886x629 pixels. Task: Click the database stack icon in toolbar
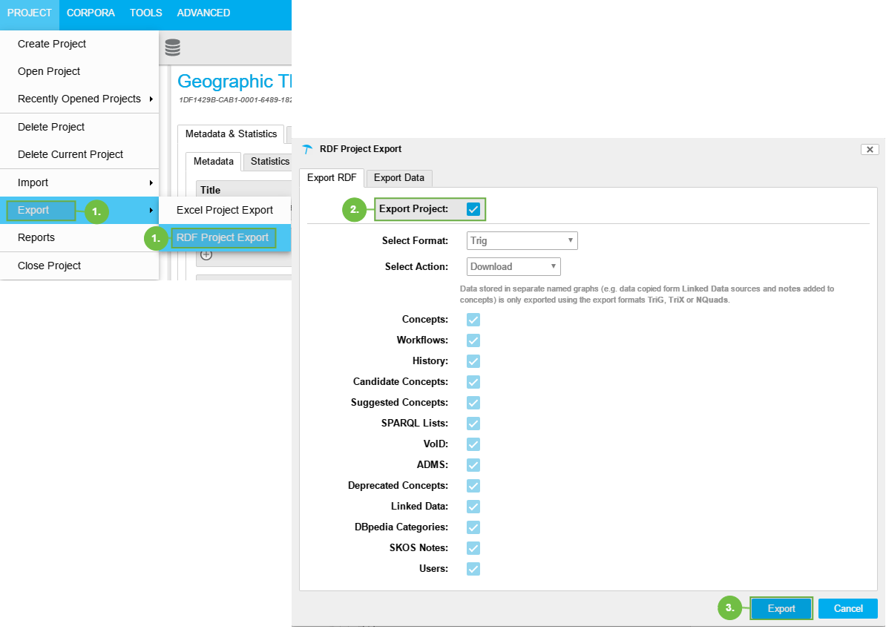(x=172, y=48)
